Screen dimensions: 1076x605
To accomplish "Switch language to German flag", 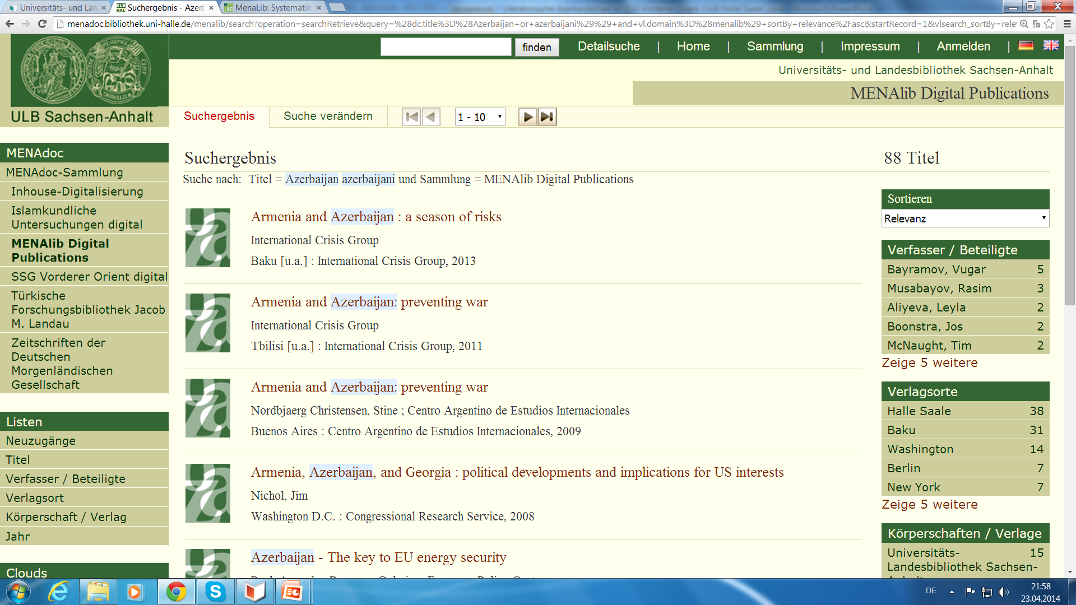I will tap(1026, 45).
